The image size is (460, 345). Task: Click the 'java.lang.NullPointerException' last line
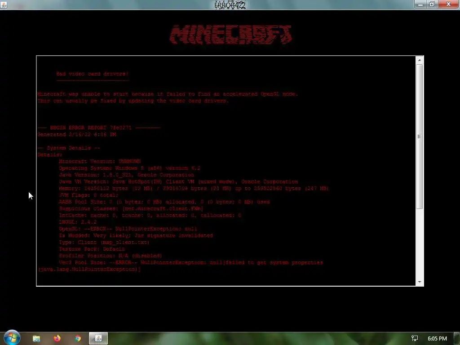point(89,270)
